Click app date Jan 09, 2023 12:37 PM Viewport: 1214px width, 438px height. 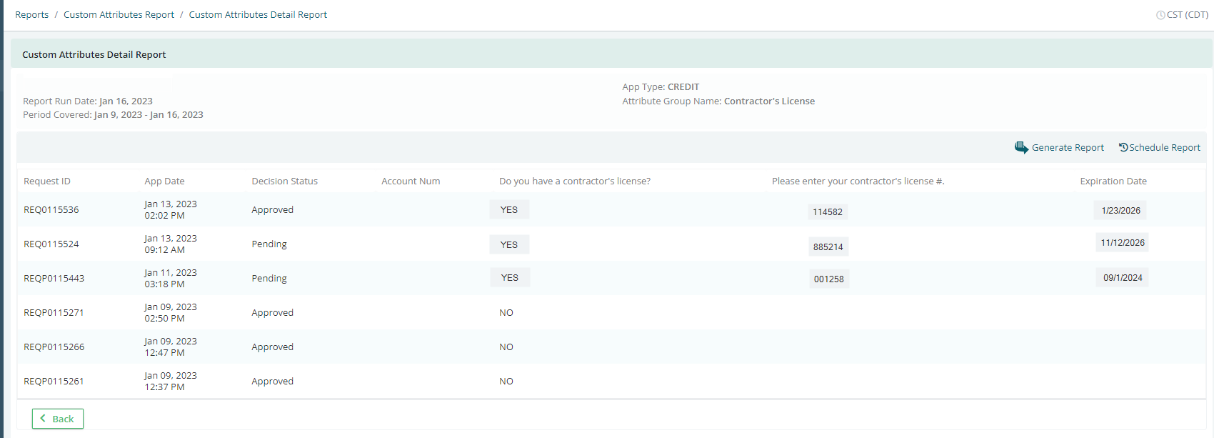coord(171,381)
